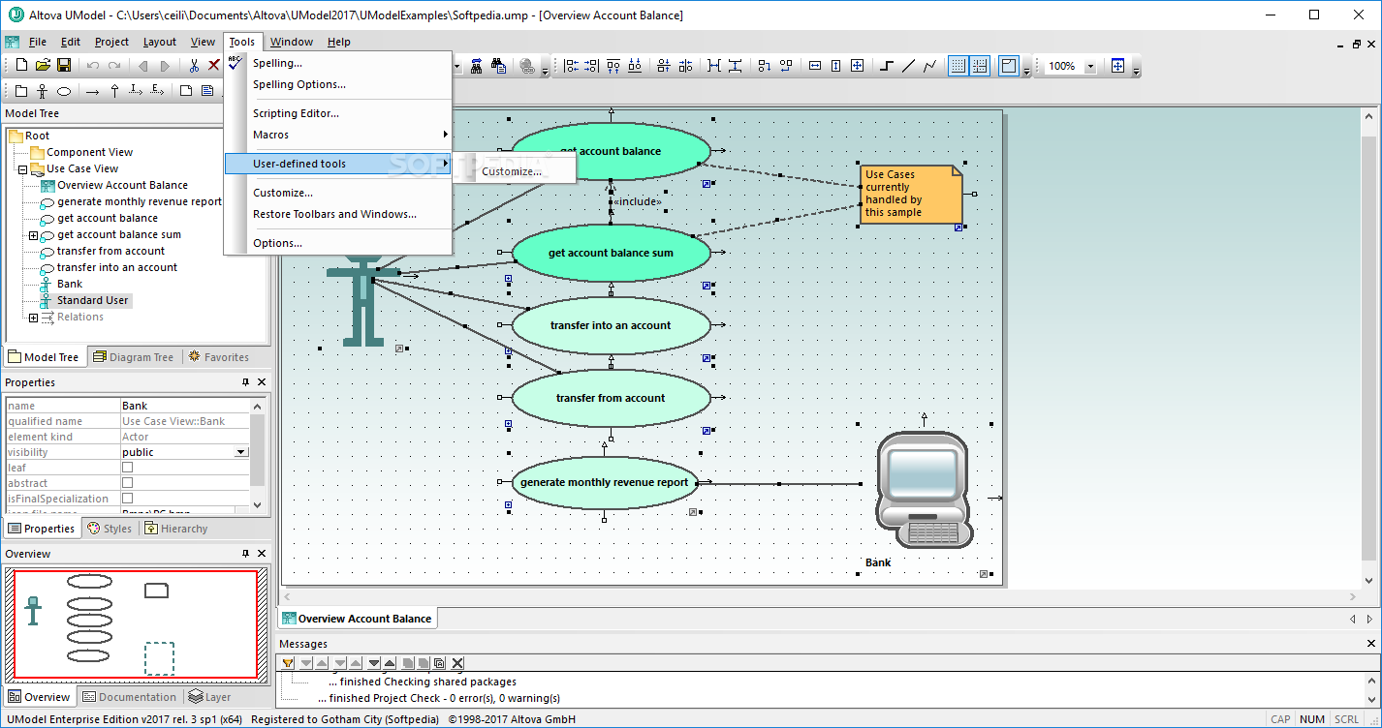The image size is (1382, 728).
Task: Switch to the Diagram Tree tab
Action: pos(133,357)
